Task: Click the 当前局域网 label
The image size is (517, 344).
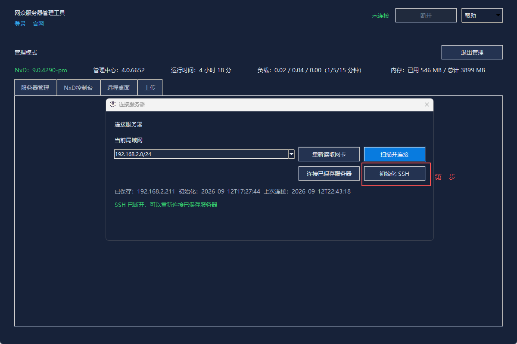Action: tap(128, 140)
